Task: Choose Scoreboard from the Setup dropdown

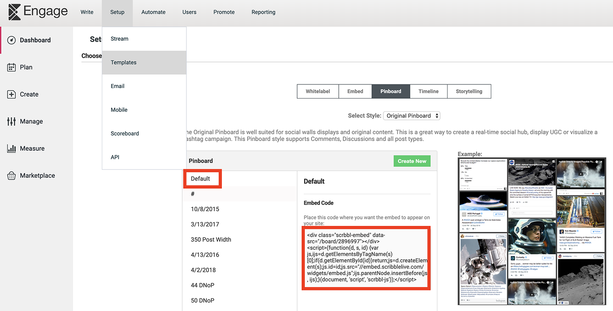Action: 144,133
